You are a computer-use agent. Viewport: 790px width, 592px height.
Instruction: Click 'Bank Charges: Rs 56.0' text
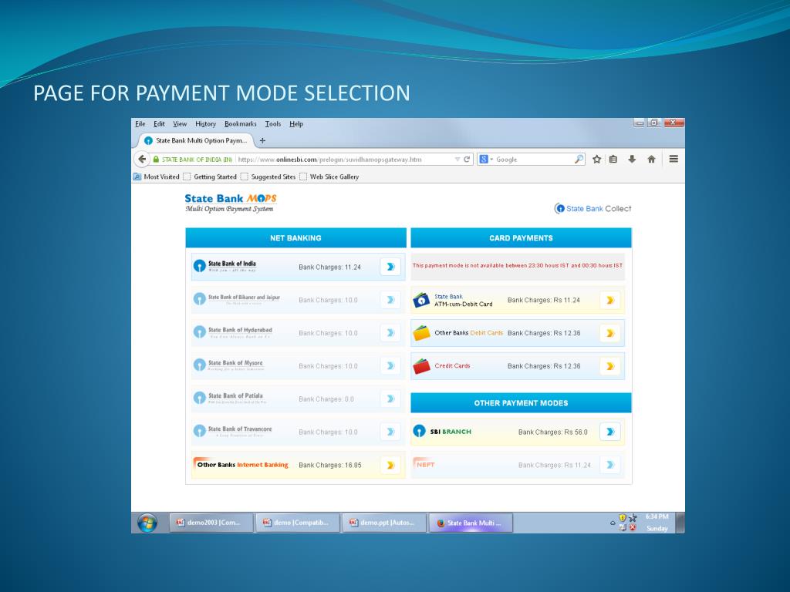click(552, 432)
